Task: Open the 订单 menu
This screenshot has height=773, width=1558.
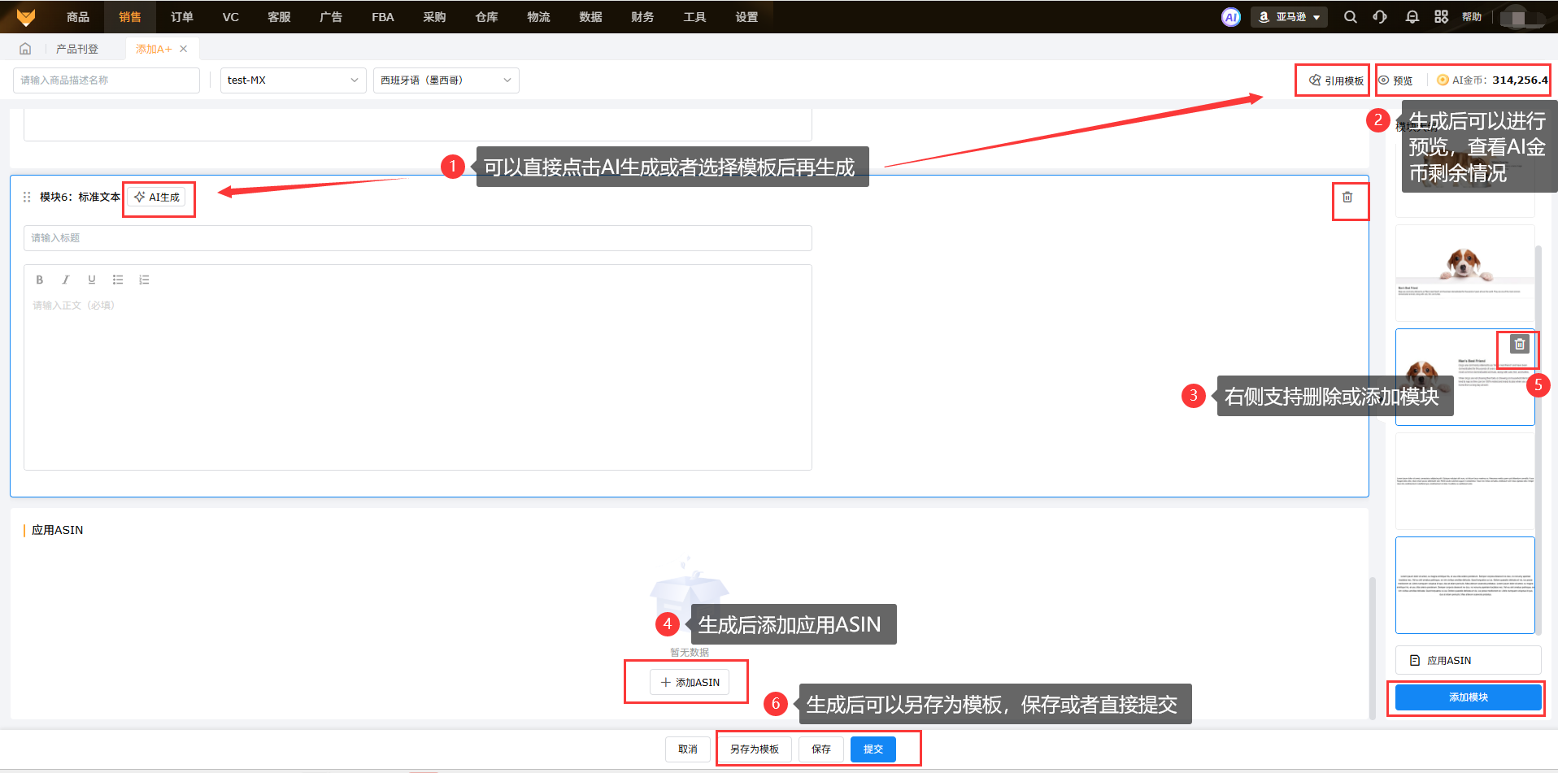Action: click(182, 17)
